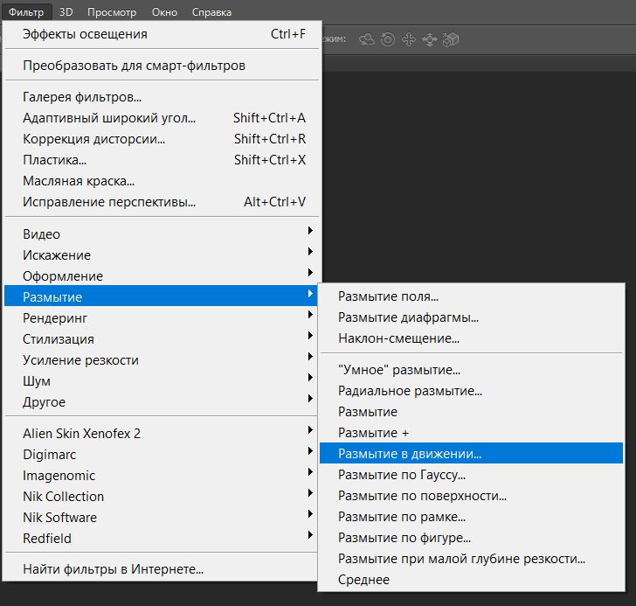Expand the Рендеринг submenu
Viewport: 636px width, 606px height.
pos(162,318)
